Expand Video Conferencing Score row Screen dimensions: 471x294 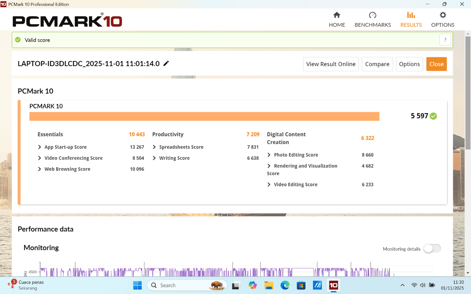[x=40, y=158]
